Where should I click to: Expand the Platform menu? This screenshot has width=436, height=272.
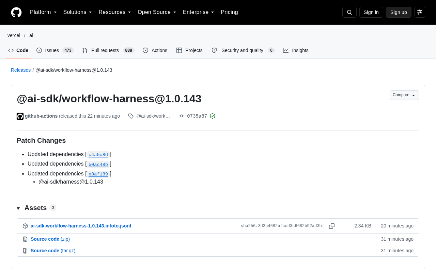tap(43, 12)
